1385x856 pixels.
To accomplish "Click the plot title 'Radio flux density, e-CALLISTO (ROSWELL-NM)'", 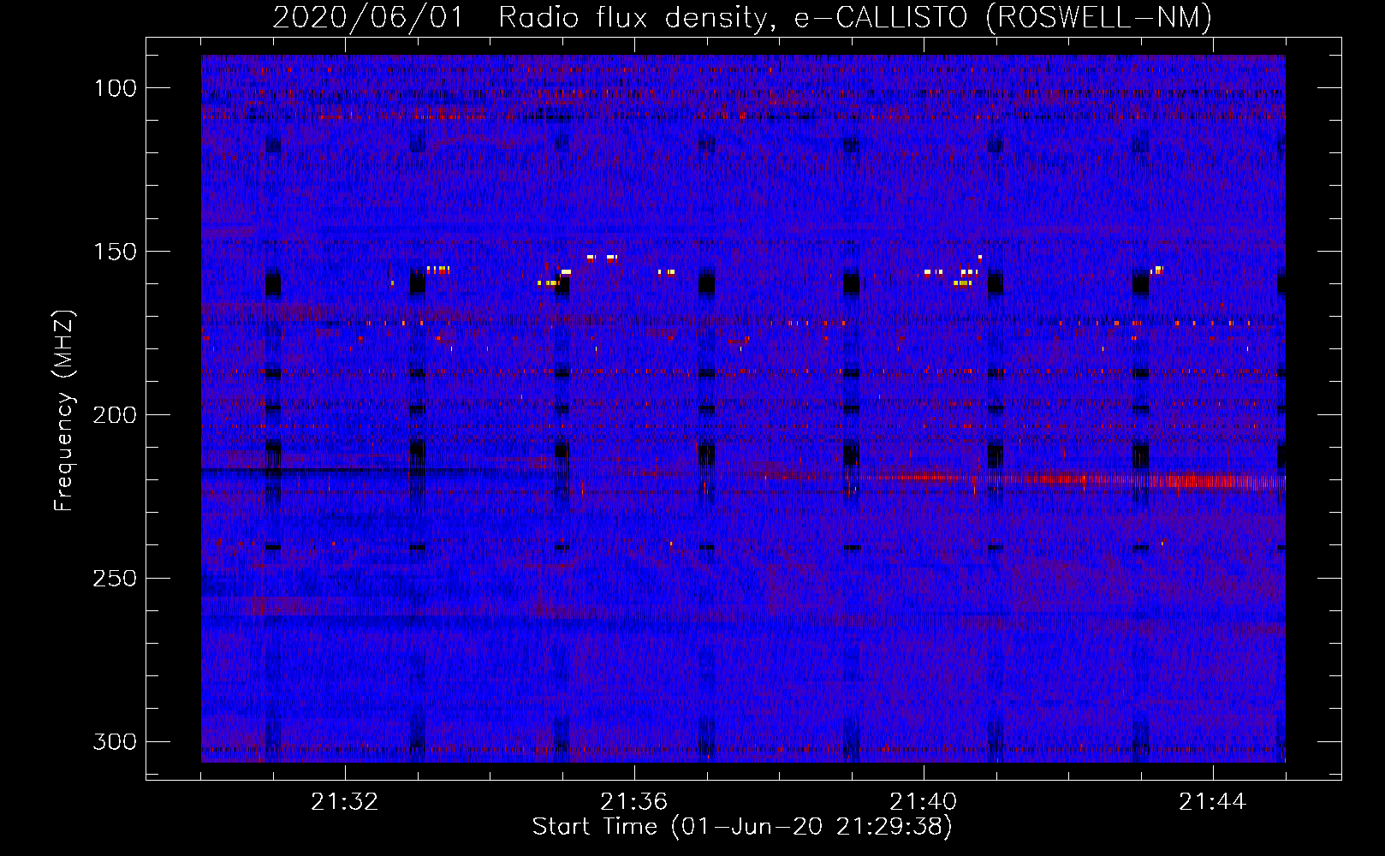I will [x=855, y=17].
